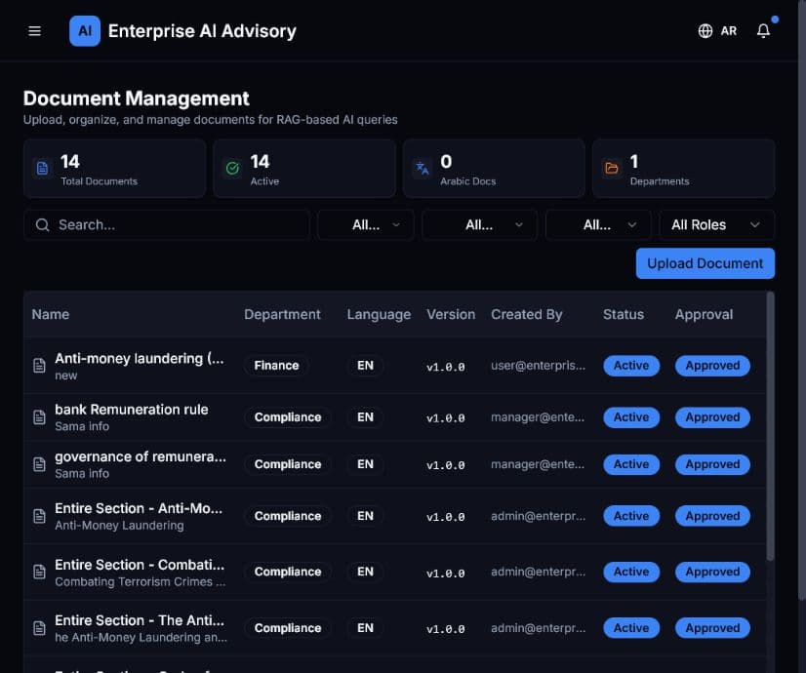
Task: Click the Department column header
Action: point(282,314)
